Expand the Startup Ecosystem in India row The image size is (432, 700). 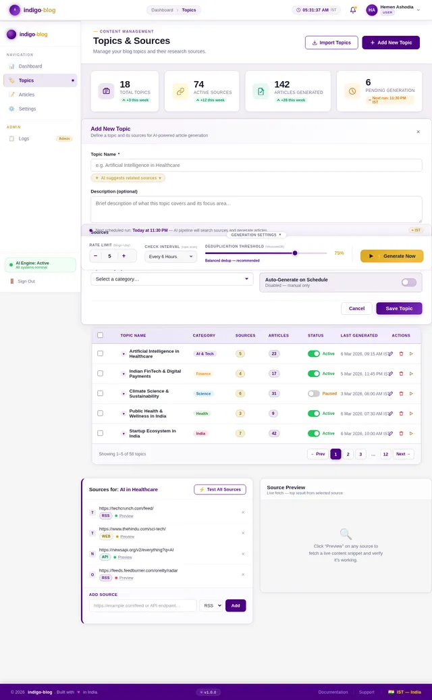(124, 434)
